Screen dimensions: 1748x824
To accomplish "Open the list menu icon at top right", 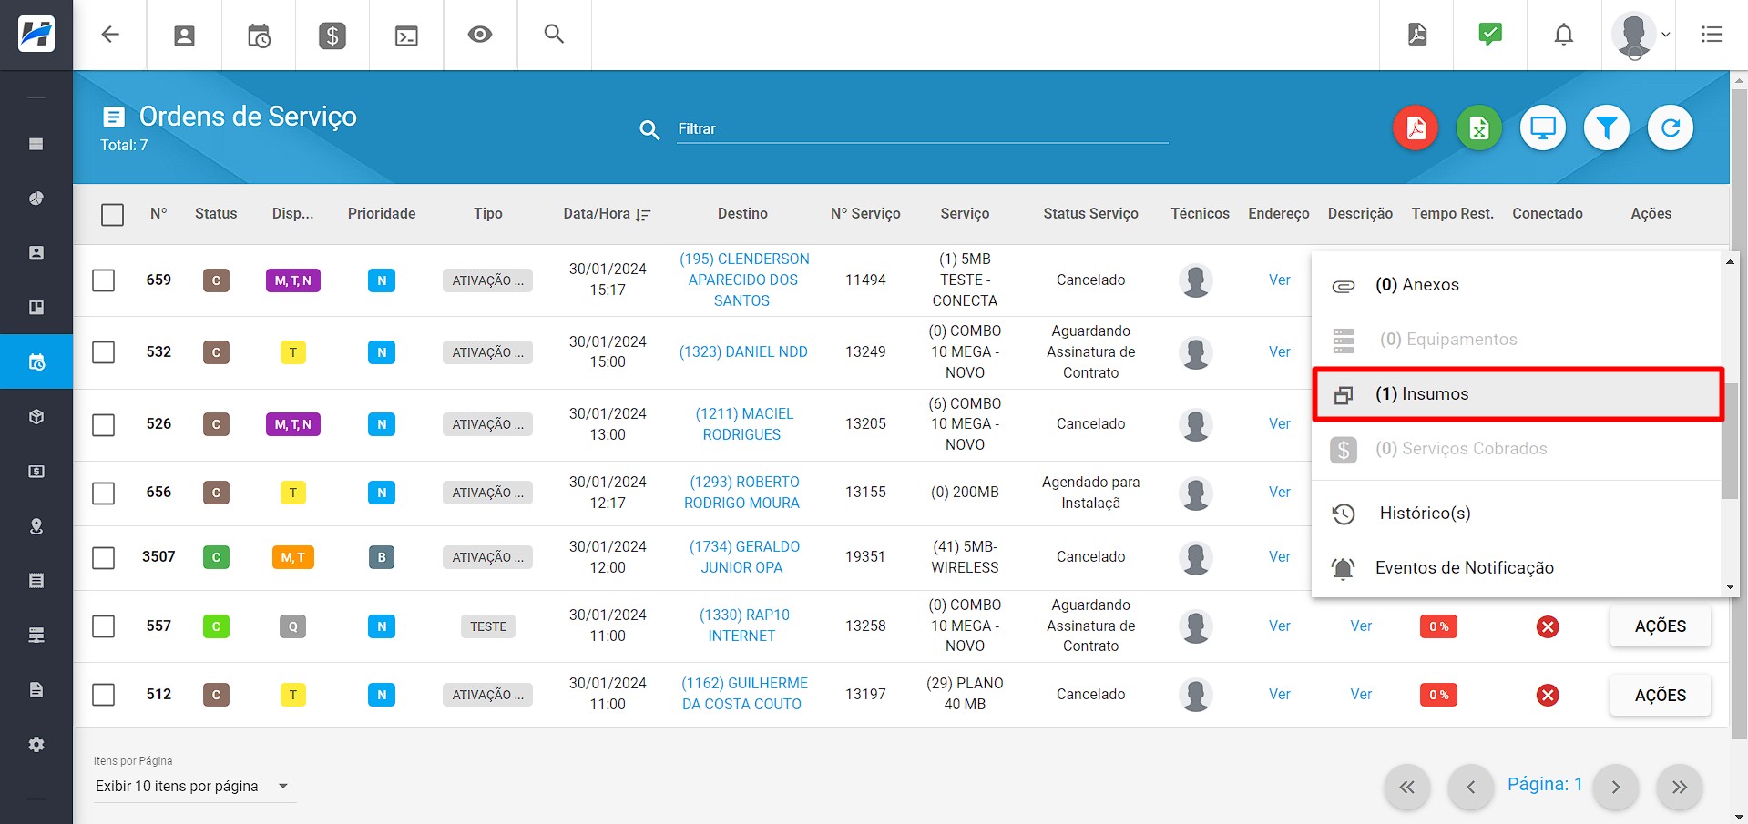I will pyautogui.click(x=1712, y=35).
